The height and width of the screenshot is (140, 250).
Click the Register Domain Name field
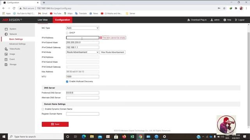(x=82, y=114)
